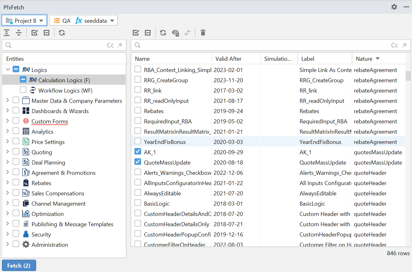Refresh the entities tree
This screenshot has height=272, width=412.
62,33
